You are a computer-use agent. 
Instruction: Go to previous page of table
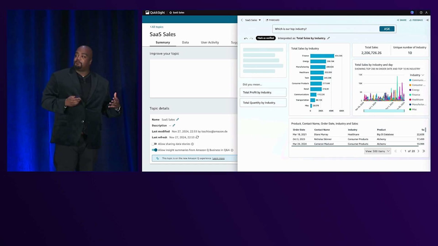coord(401,151)
